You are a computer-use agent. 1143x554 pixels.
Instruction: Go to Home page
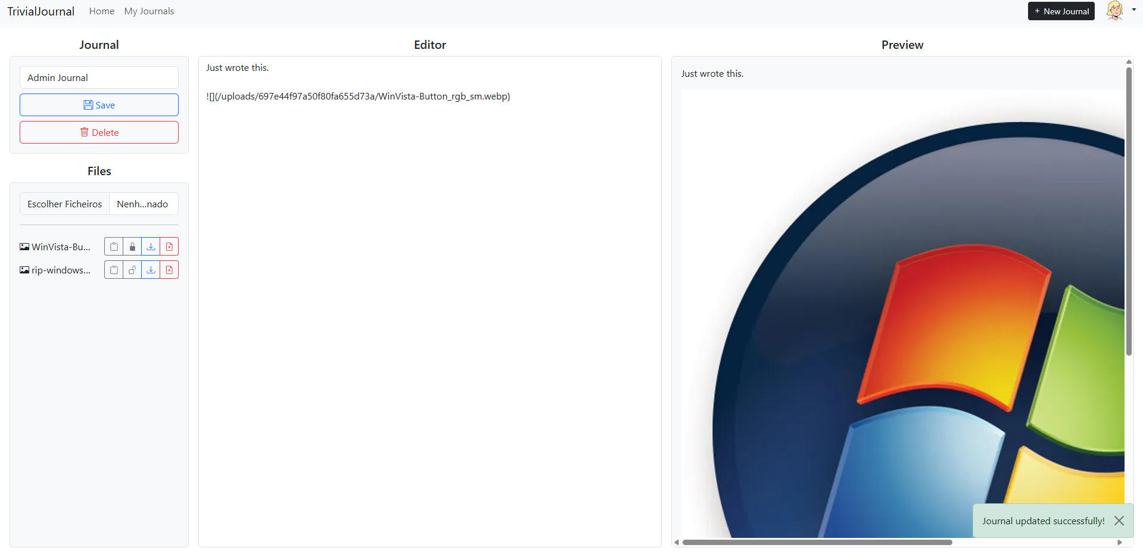[102, 11]
